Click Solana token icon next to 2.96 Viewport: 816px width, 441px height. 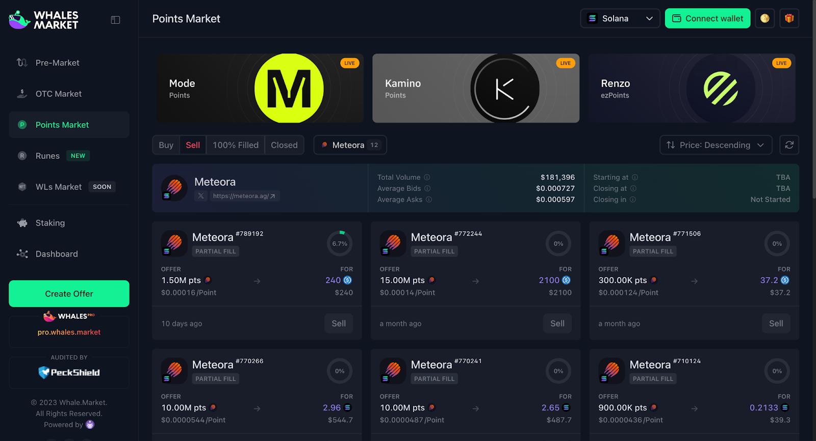(x=348, y=407)
